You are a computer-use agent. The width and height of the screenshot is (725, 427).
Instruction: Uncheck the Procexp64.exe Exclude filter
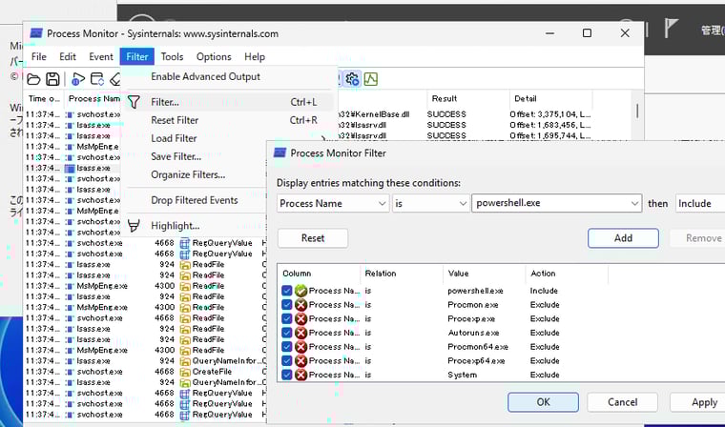(x=287, y=360)
